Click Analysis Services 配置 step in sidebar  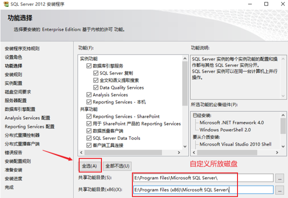click(x=27, y=118)
